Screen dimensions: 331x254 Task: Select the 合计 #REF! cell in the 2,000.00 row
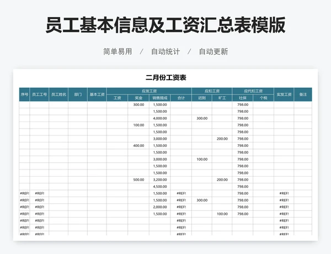pos(181,207)
